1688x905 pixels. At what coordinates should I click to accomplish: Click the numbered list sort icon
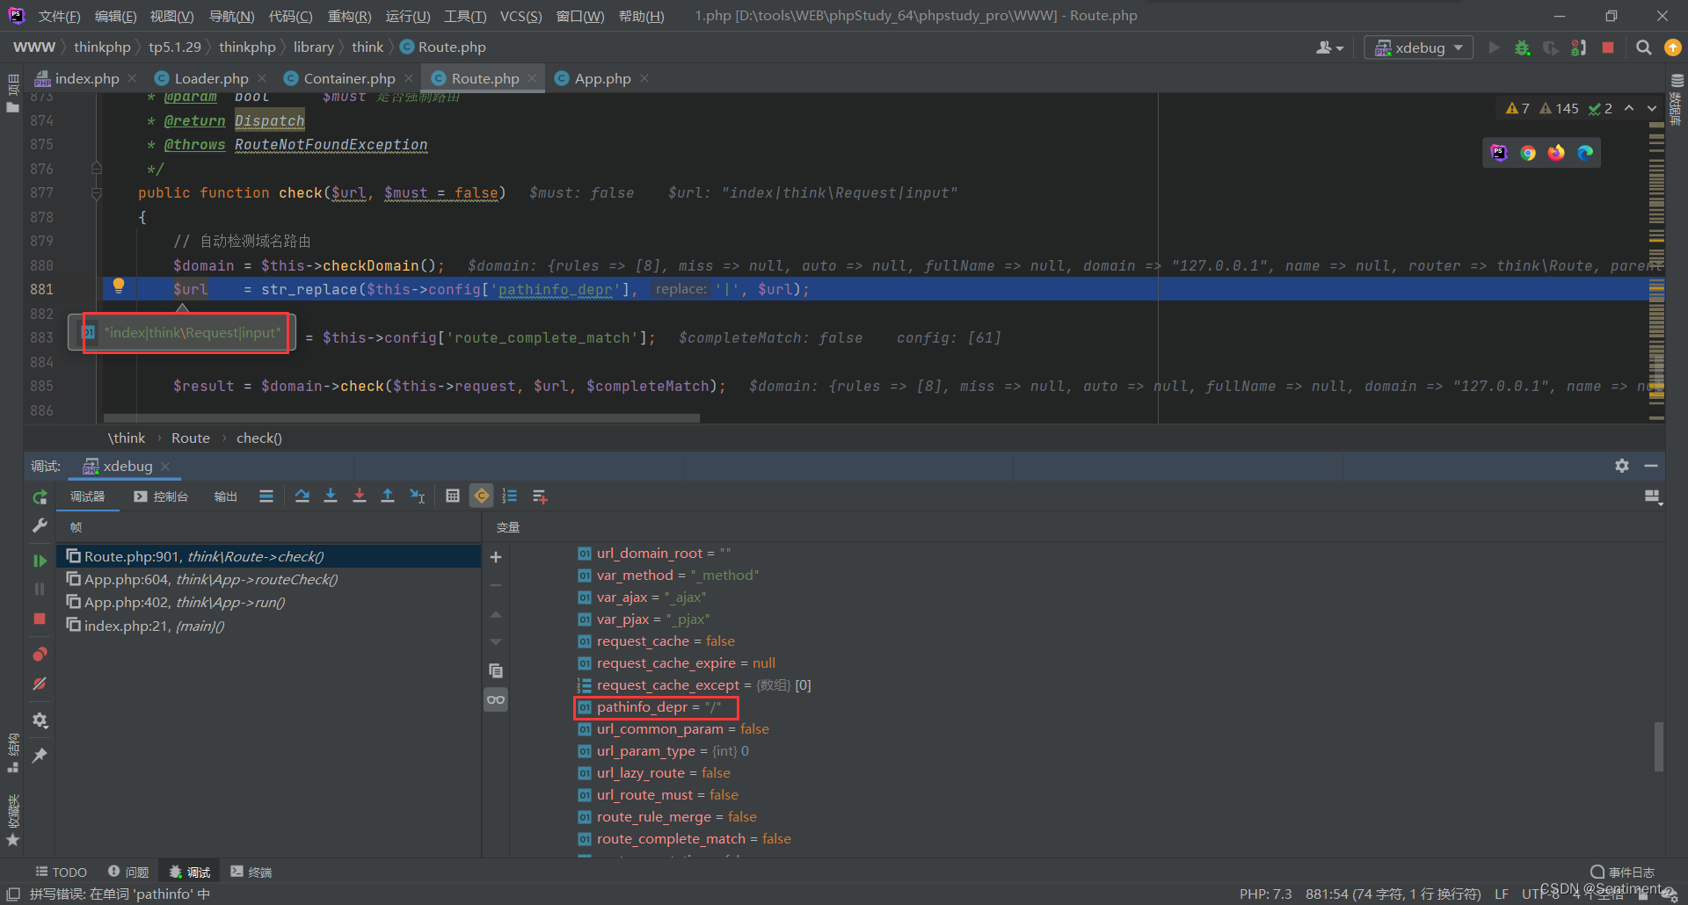coord(510,496)
